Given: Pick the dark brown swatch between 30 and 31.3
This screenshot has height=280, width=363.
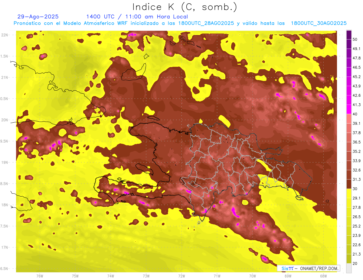Looking at the screenshot, I should 349,184.
